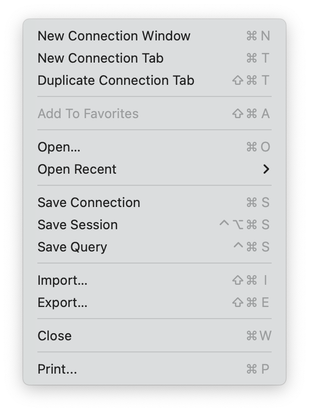Click the ⇧⌘E shortcut beside Export
Viewport: 309px width, 412px height.
[x=251, y=302]
